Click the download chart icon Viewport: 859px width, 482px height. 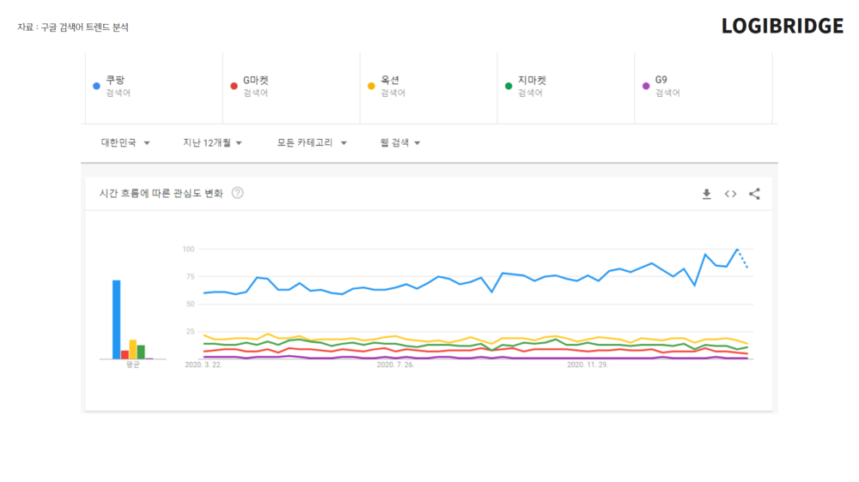706,194
